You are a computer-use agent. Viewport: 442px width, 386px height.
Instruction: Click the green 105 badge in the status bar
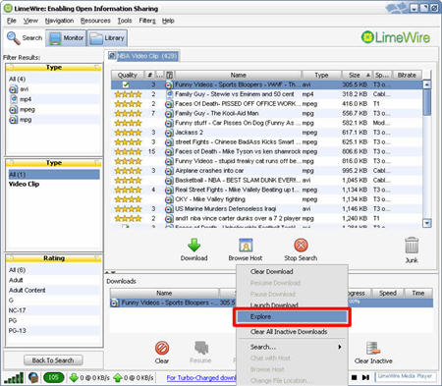coord(53,377)
